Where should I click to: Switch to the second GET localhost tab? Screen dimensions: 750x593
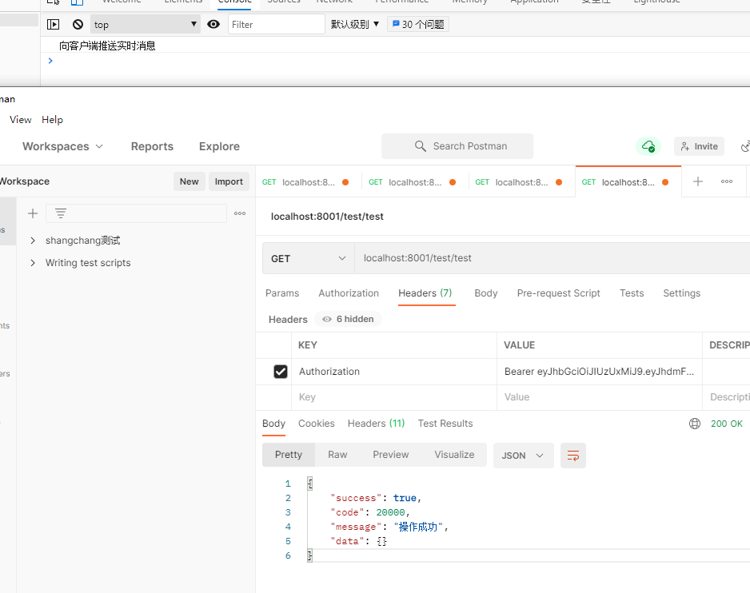[415, 181]
